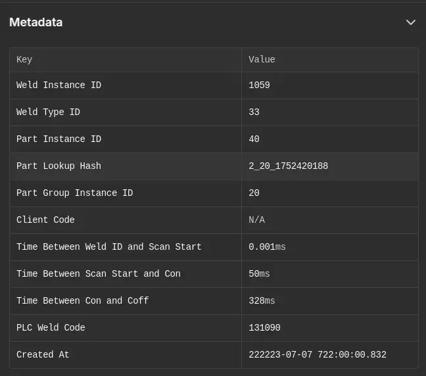Click the Created At key cell
The image size is (426, 376).
pyautogui.click(x=126, y=354)
